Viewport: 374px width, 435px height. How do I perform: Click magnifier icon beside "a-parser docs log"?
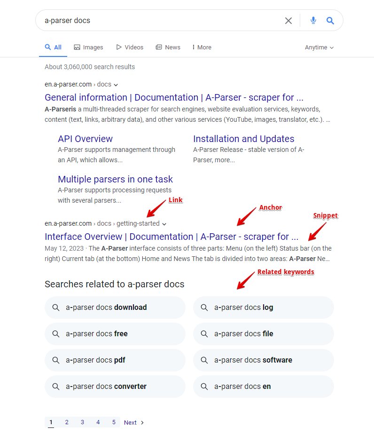pyautogui.click(x=204, y=308)
